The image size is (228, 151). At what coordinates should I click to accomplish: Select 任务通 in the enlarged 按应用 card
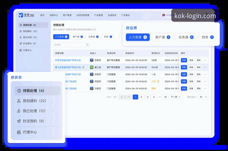coord(186,37)
